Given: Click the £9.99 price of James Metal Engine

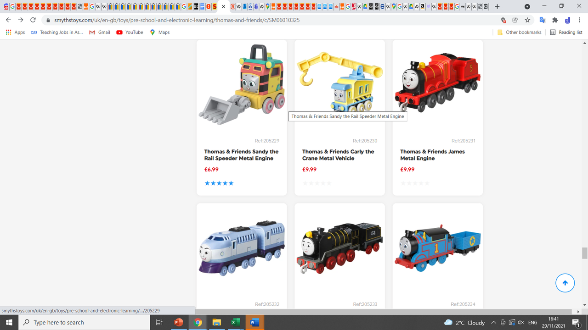Looking at the screenshot, I should 407,170.
